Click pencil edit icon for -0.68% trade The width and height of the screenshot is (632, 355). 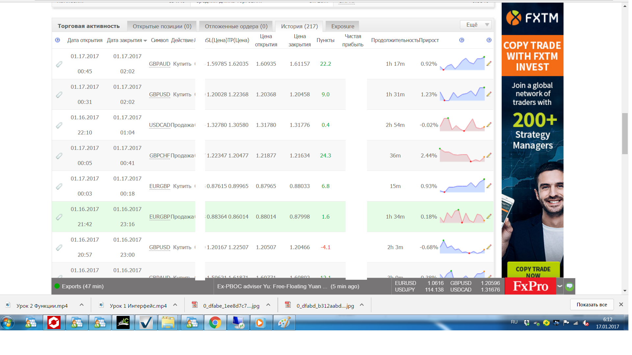(x=489, y=247)
